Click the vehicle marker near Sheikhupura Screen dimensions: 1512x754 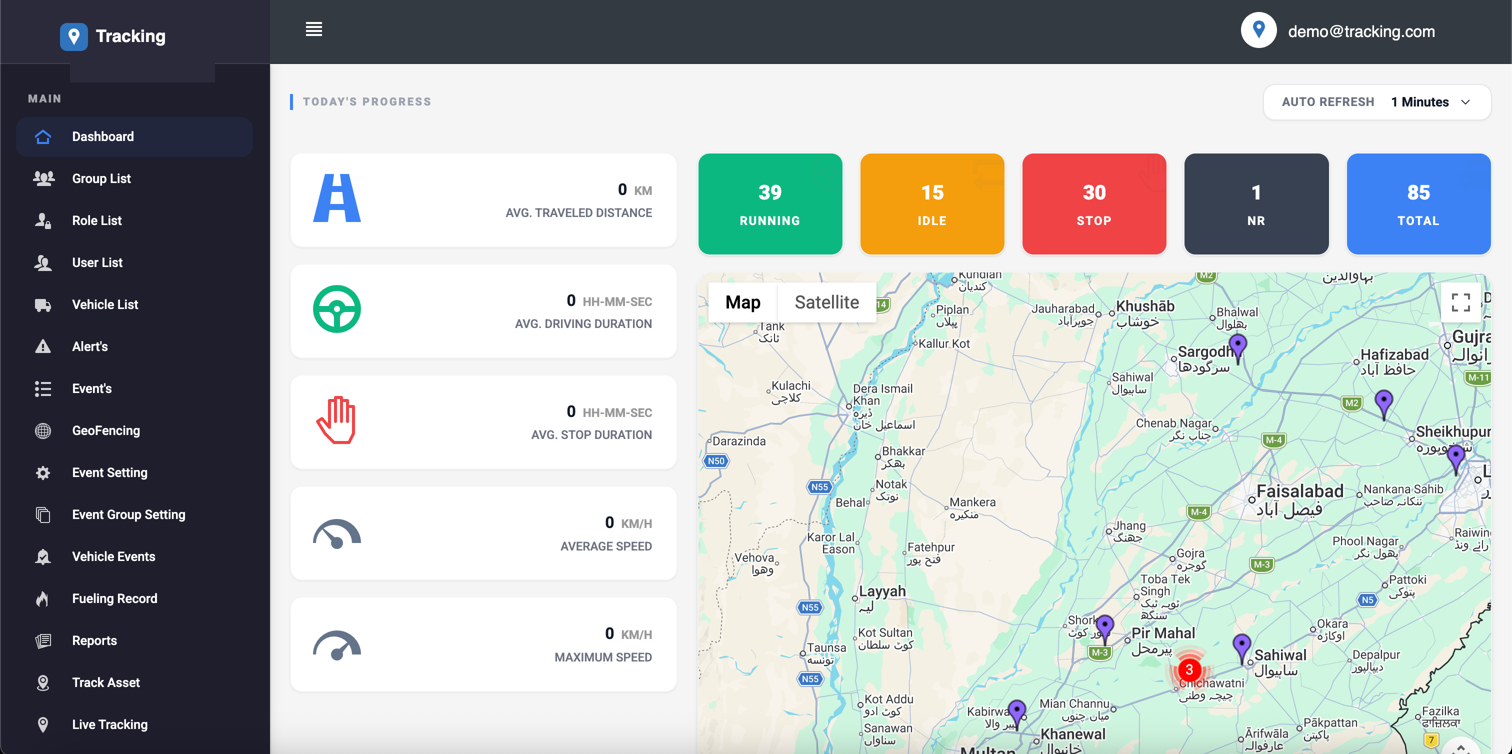1455,459
